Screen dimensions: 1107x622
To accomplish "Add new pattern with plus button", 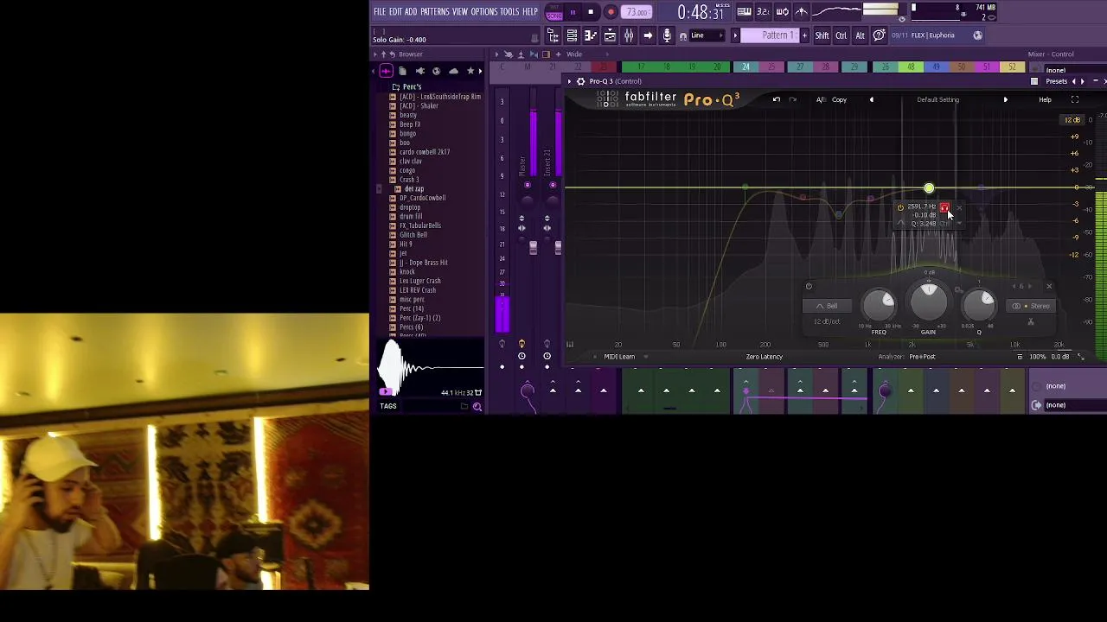I will pos(804,35).
